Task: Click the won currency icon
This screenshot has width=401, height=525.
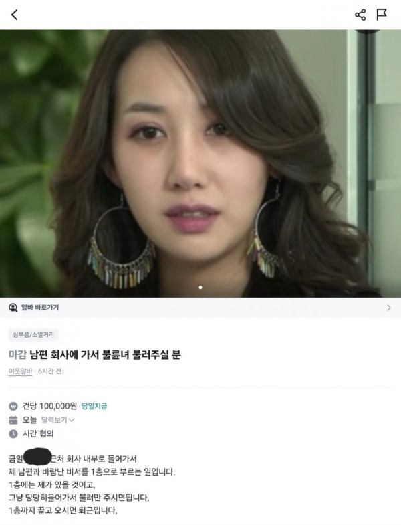Action: click(x=13, y=407)
